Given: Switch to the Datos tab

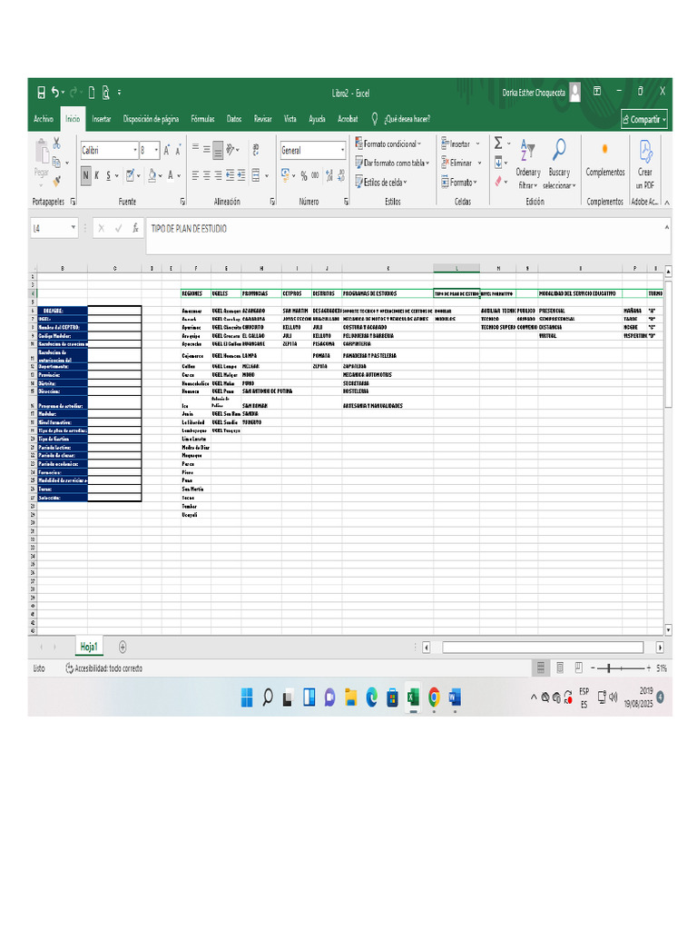Looking at the screenshot, I should click(x=234, y=119).
